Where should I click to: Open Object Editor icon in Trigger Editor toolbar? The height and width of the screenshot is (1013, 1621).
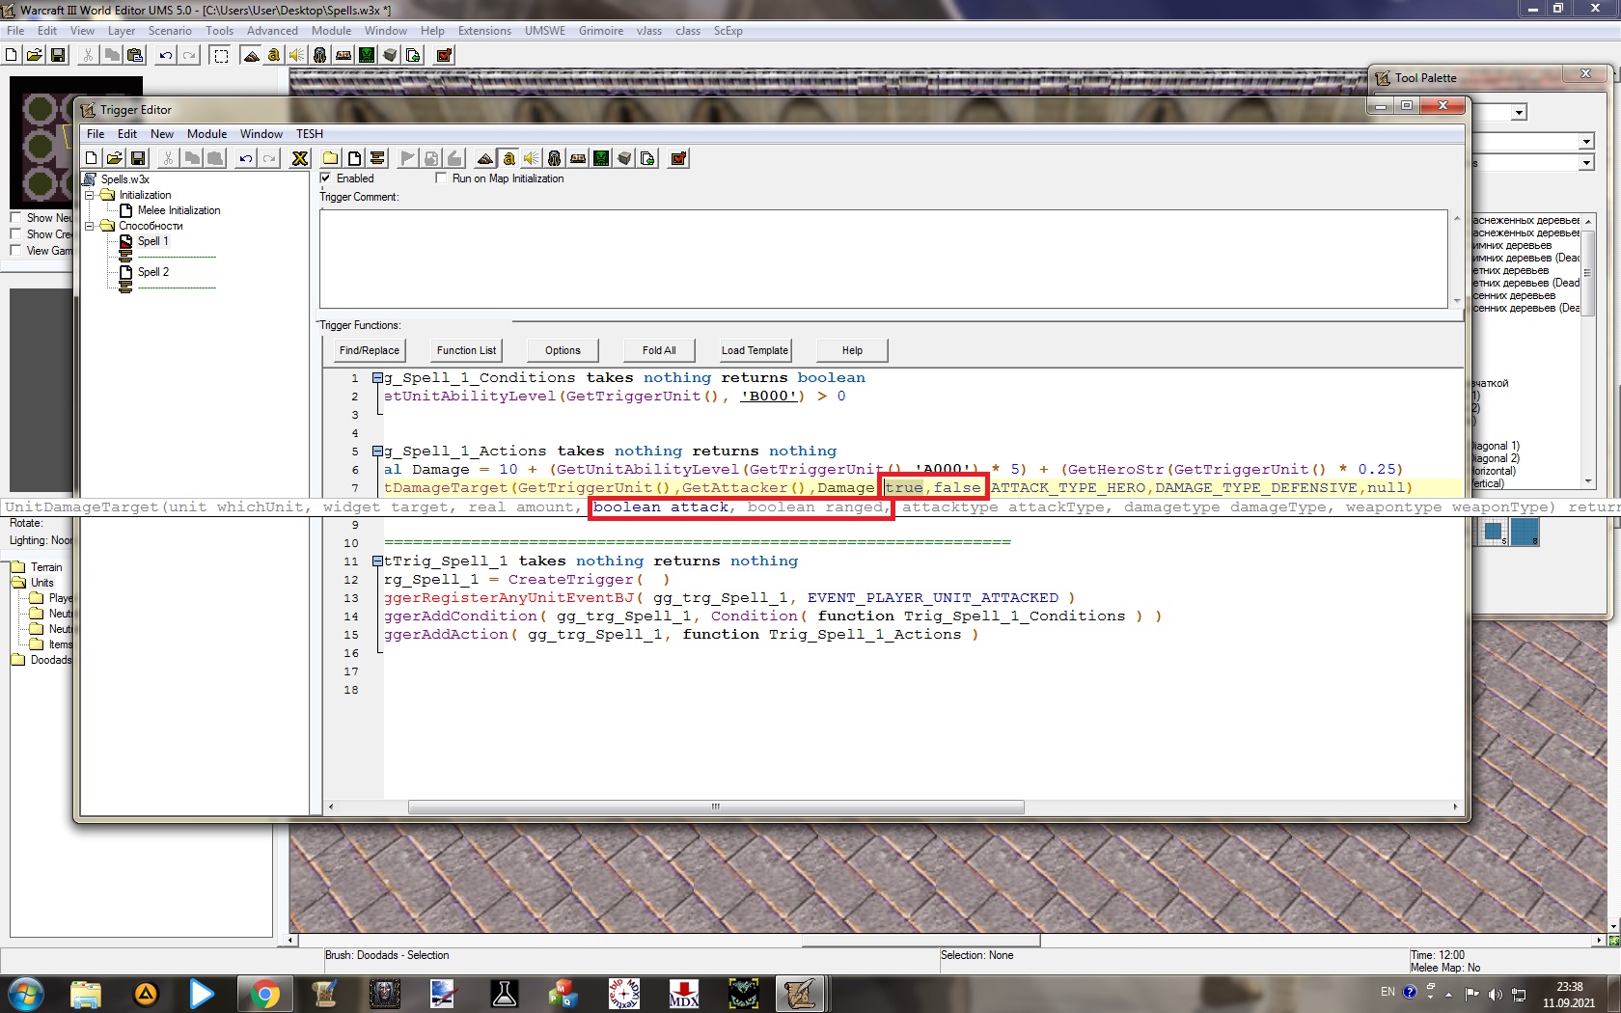(x=555, y=158)
